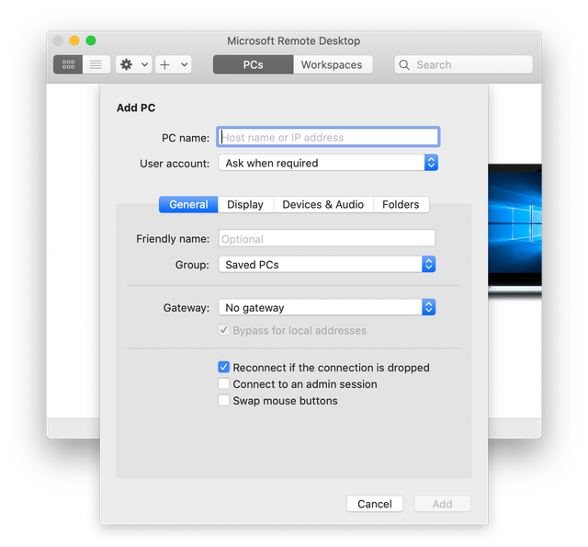Click the plus add icon
Screen dimensions: 588x547
(164, 64)
